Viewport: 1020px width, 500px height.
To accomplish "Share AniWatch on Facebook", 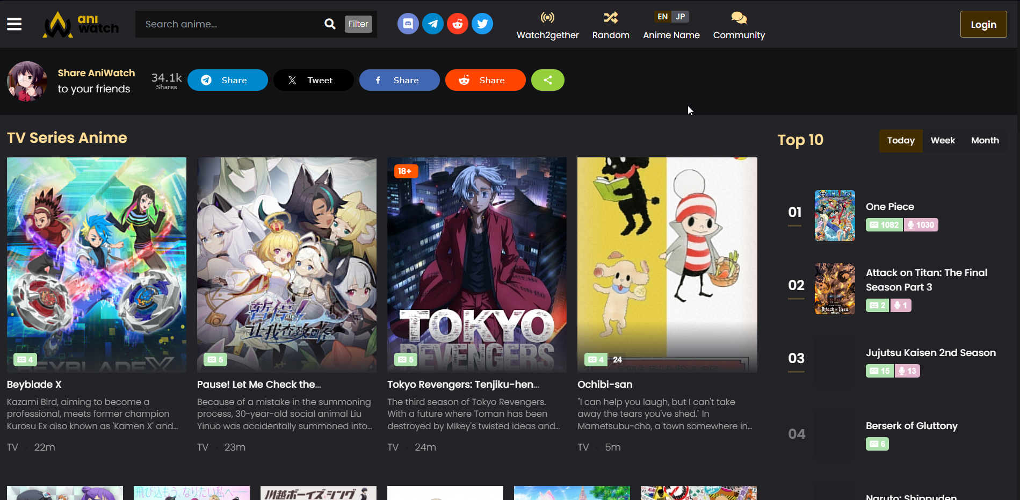I will tap(400, 80).
